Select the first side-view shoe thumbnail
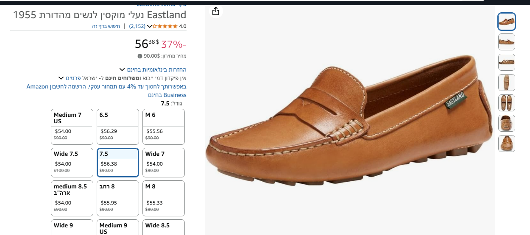Screen dimensions: 530x235 click(x=506, y=22)
